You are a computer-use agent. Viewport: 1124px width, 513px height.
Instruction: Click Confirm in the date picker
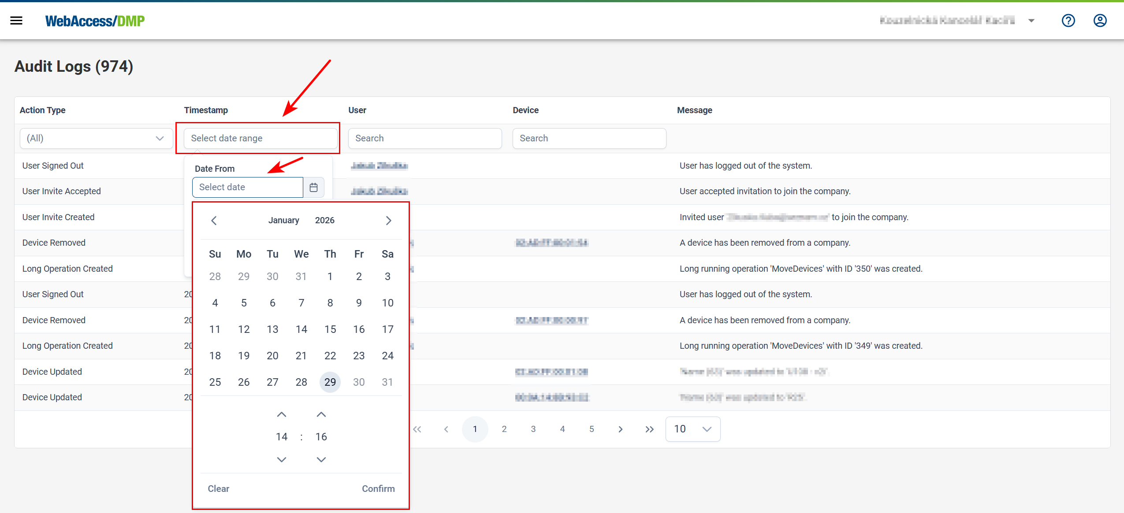tap(378, 488)
